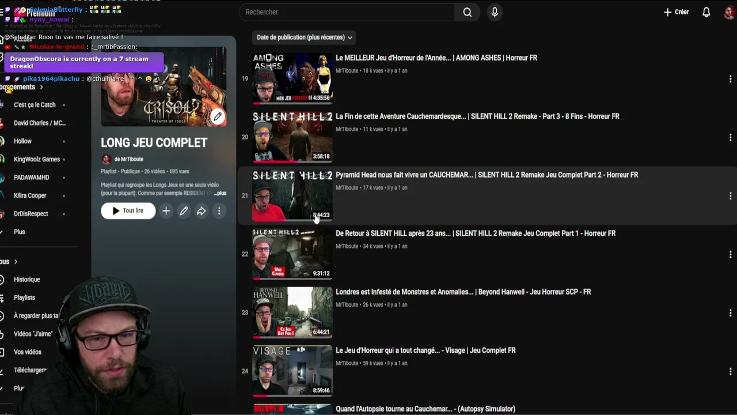Play Silent Hill 2 Part 1 thumbnail
The image size is (737, 415).
292,254
